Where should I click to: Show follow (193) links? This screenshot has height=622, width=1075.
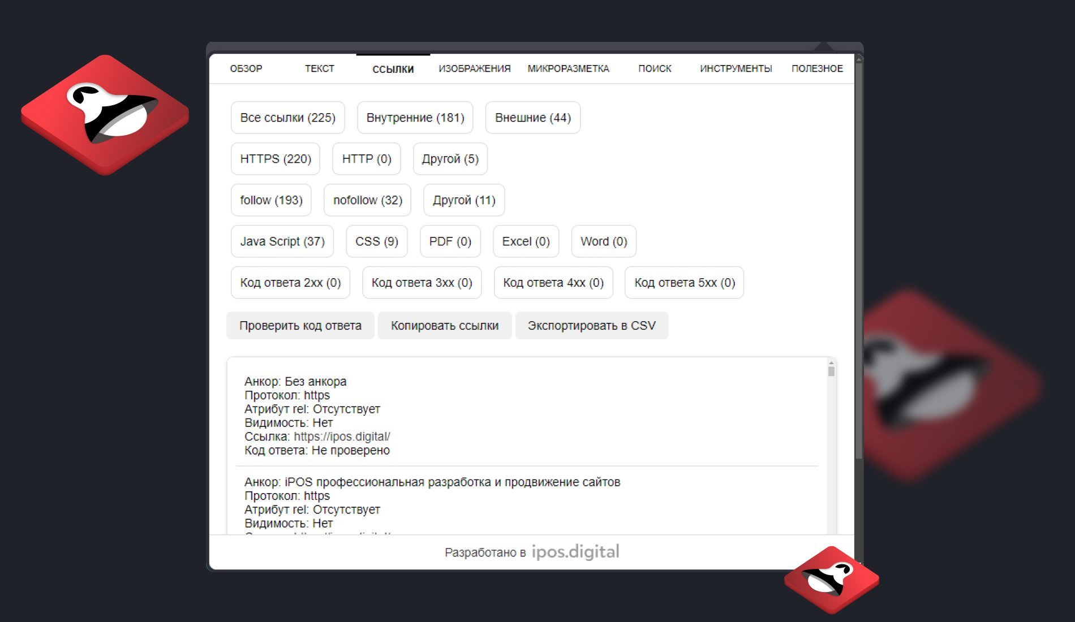click(x=271, y=200)
